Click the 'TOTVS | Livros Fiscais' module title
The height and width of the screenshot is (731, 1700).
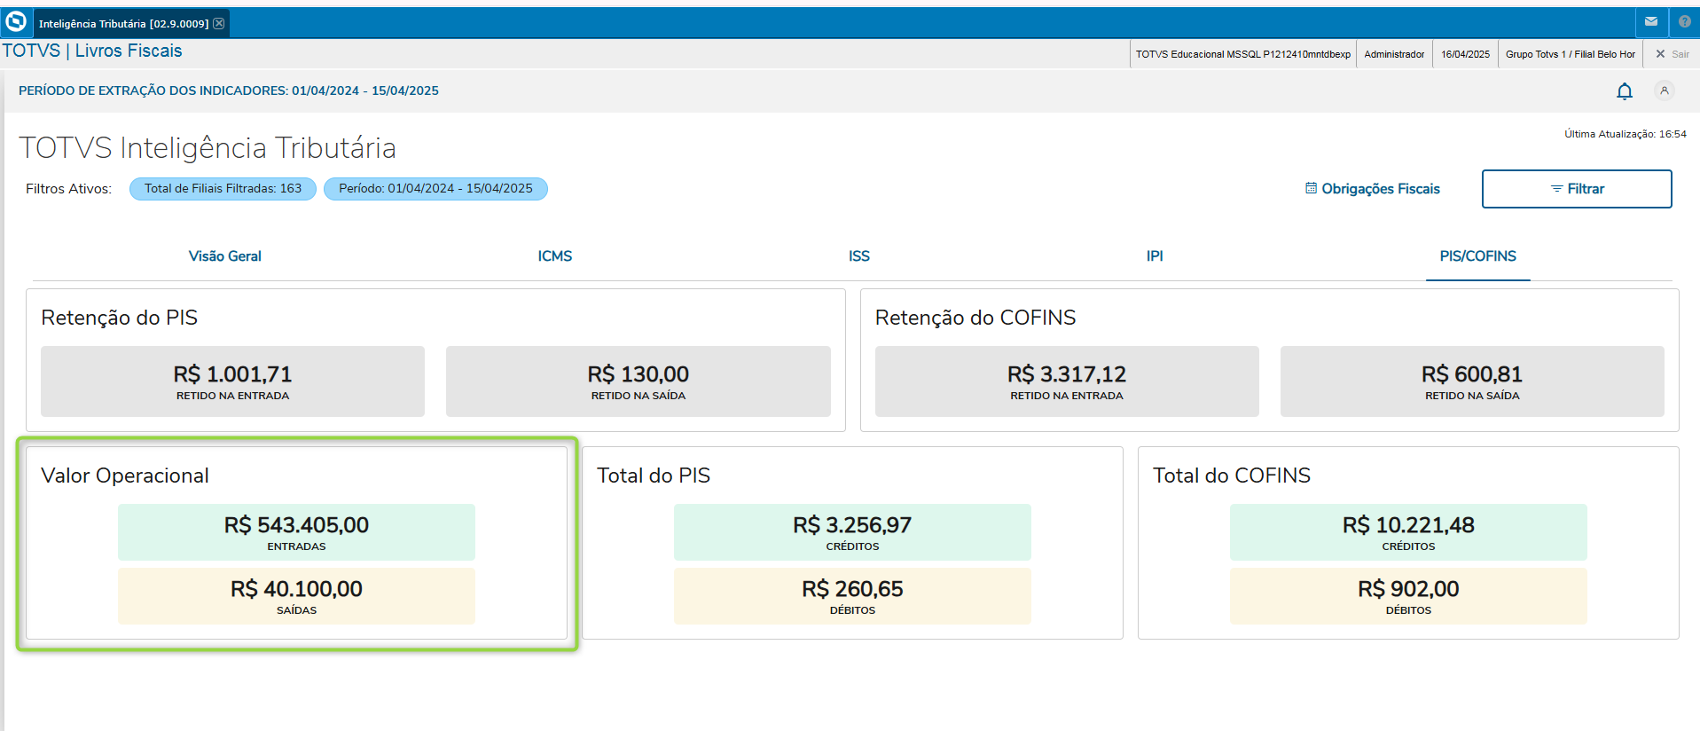coord(92,51)
